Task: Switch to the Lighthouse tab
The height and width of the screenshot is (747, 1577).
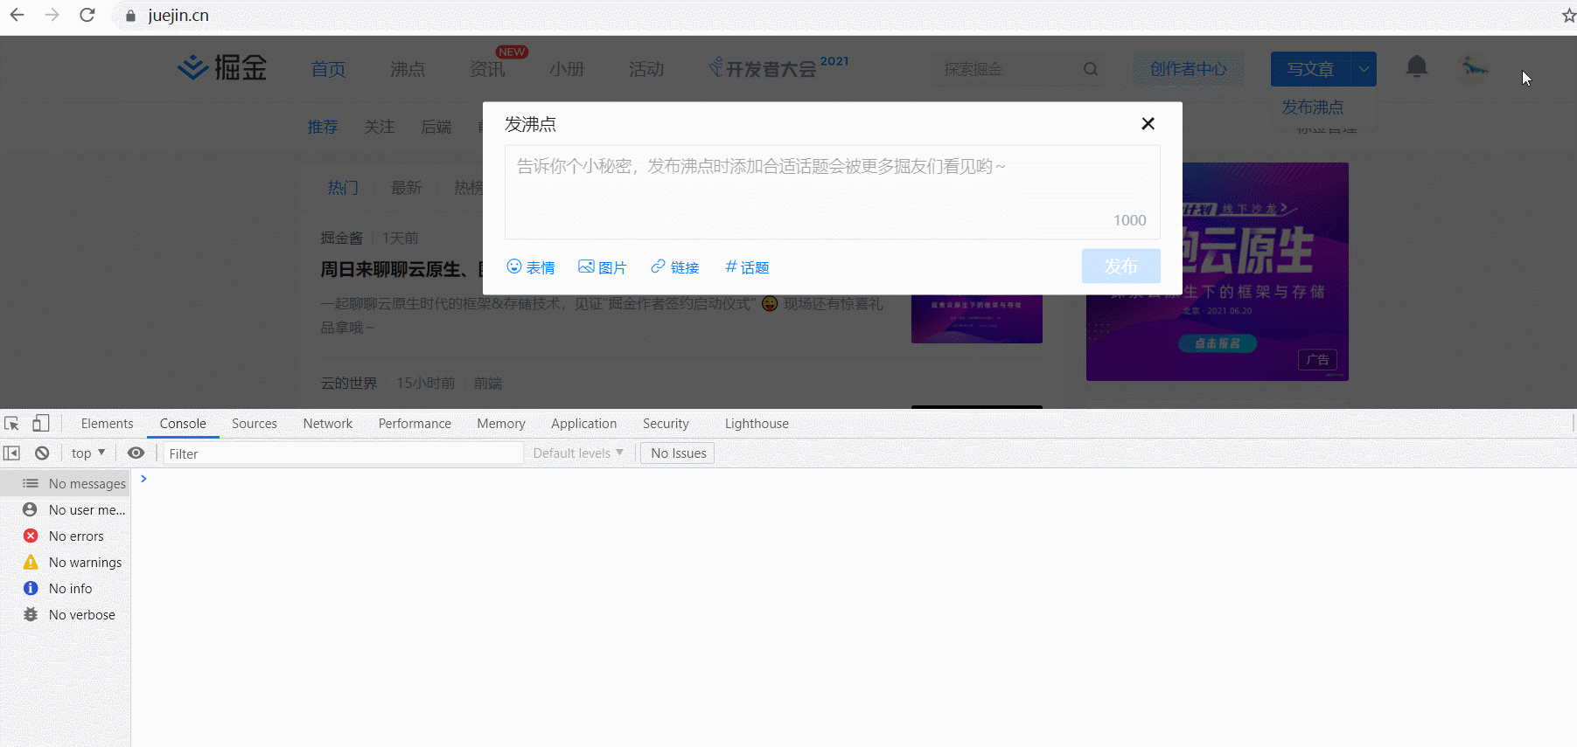Action: pos(757,424)
